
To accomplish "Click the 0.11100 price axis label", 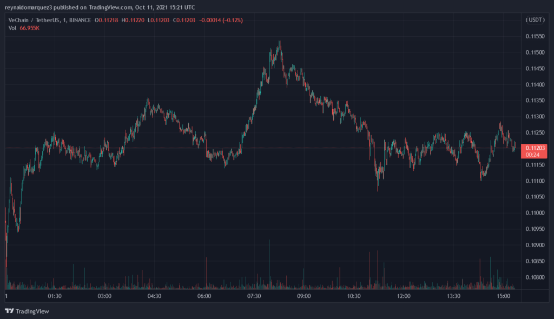I will coord(535,181).
